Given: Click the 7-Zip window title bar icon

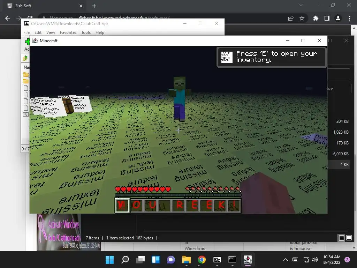Looking at the screenshot, I should (x=26, y=23).
